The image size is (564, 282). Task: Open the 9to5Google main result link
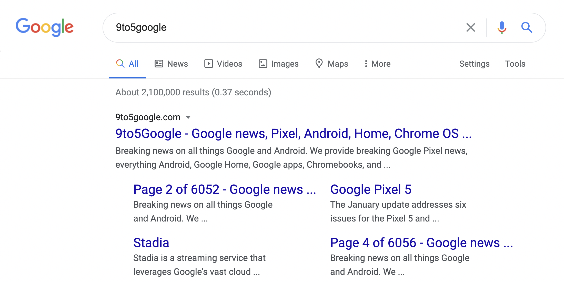pyautogui.click(x=293, y=134)
